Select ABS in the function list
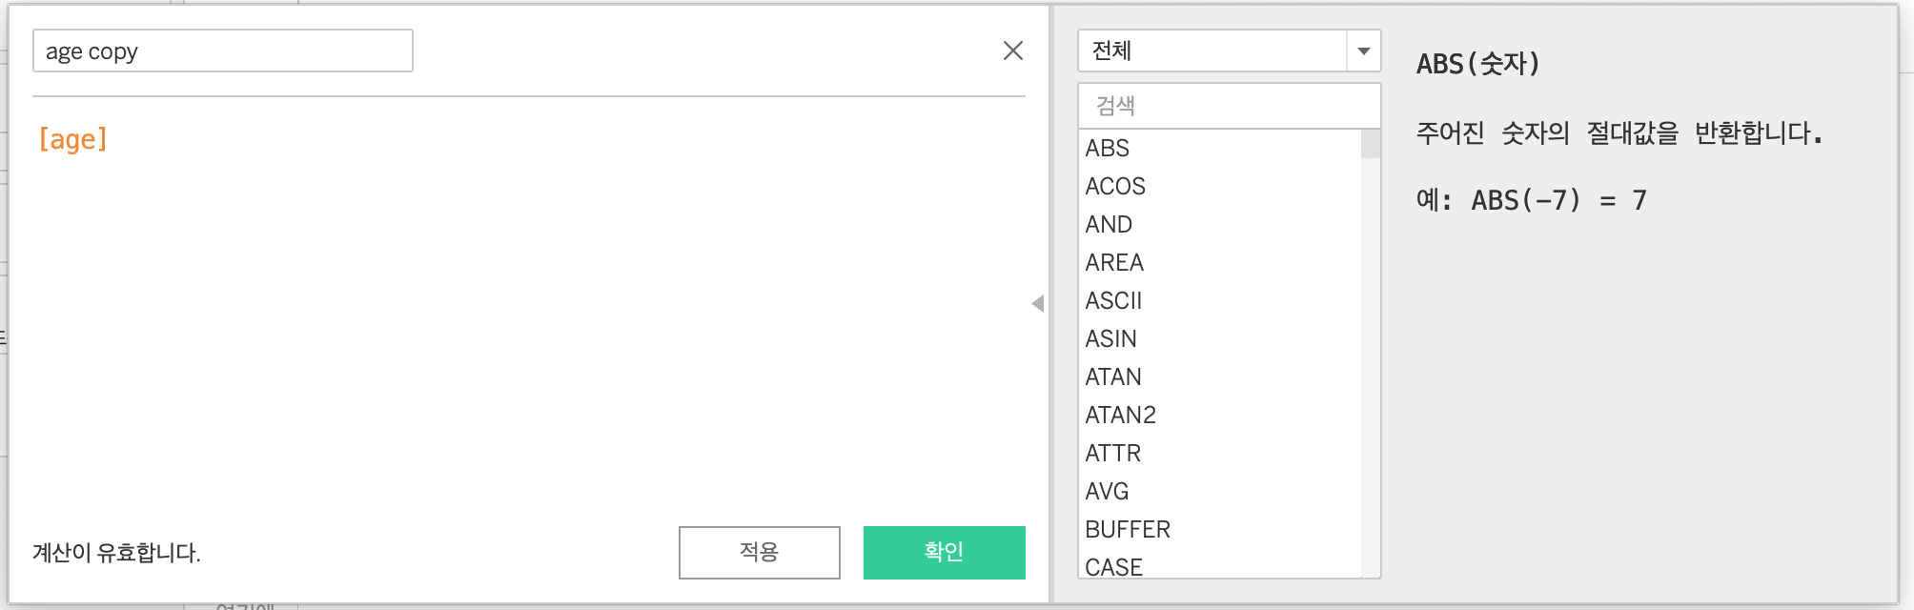The height and width of the screenshot is (610, 1914). click(x=1220, y=148)
